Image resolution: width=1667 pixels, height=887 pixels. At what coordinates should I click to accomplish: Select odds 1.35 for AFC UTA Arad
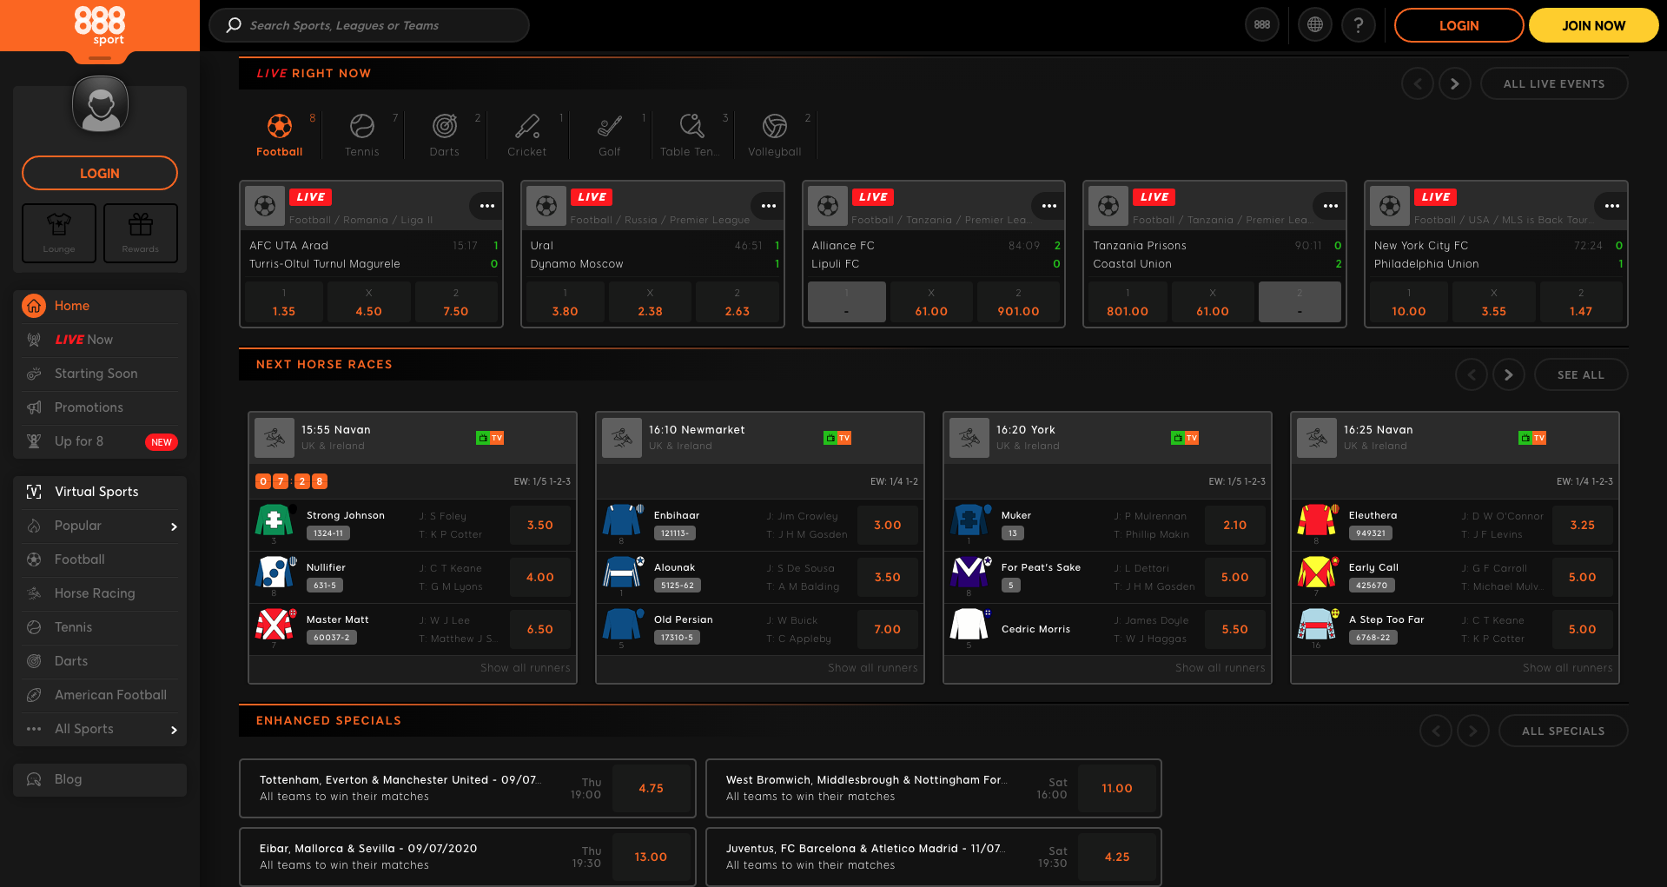[x=284, y=302]
